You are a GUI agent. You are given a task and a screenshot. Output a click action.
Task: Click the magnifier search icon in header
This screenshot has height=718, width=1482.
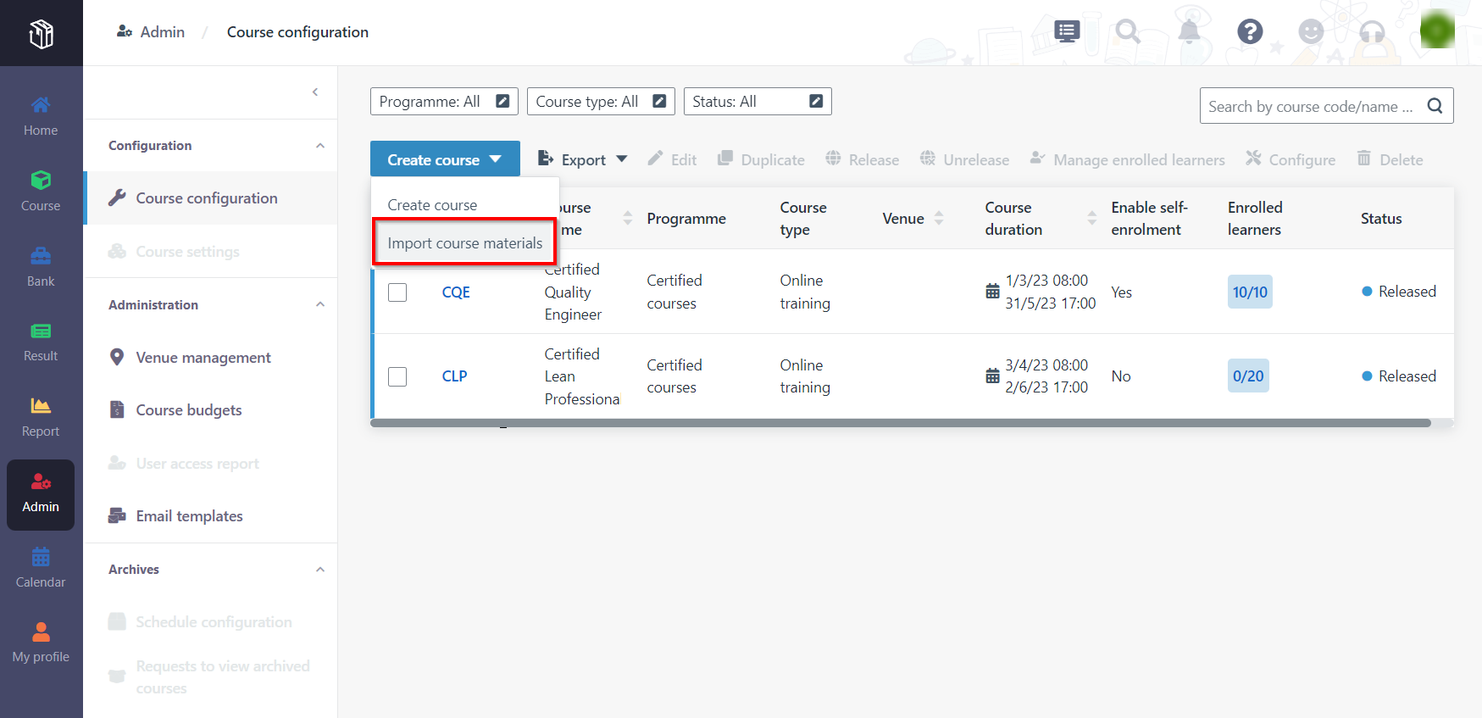coord(1128,32)
